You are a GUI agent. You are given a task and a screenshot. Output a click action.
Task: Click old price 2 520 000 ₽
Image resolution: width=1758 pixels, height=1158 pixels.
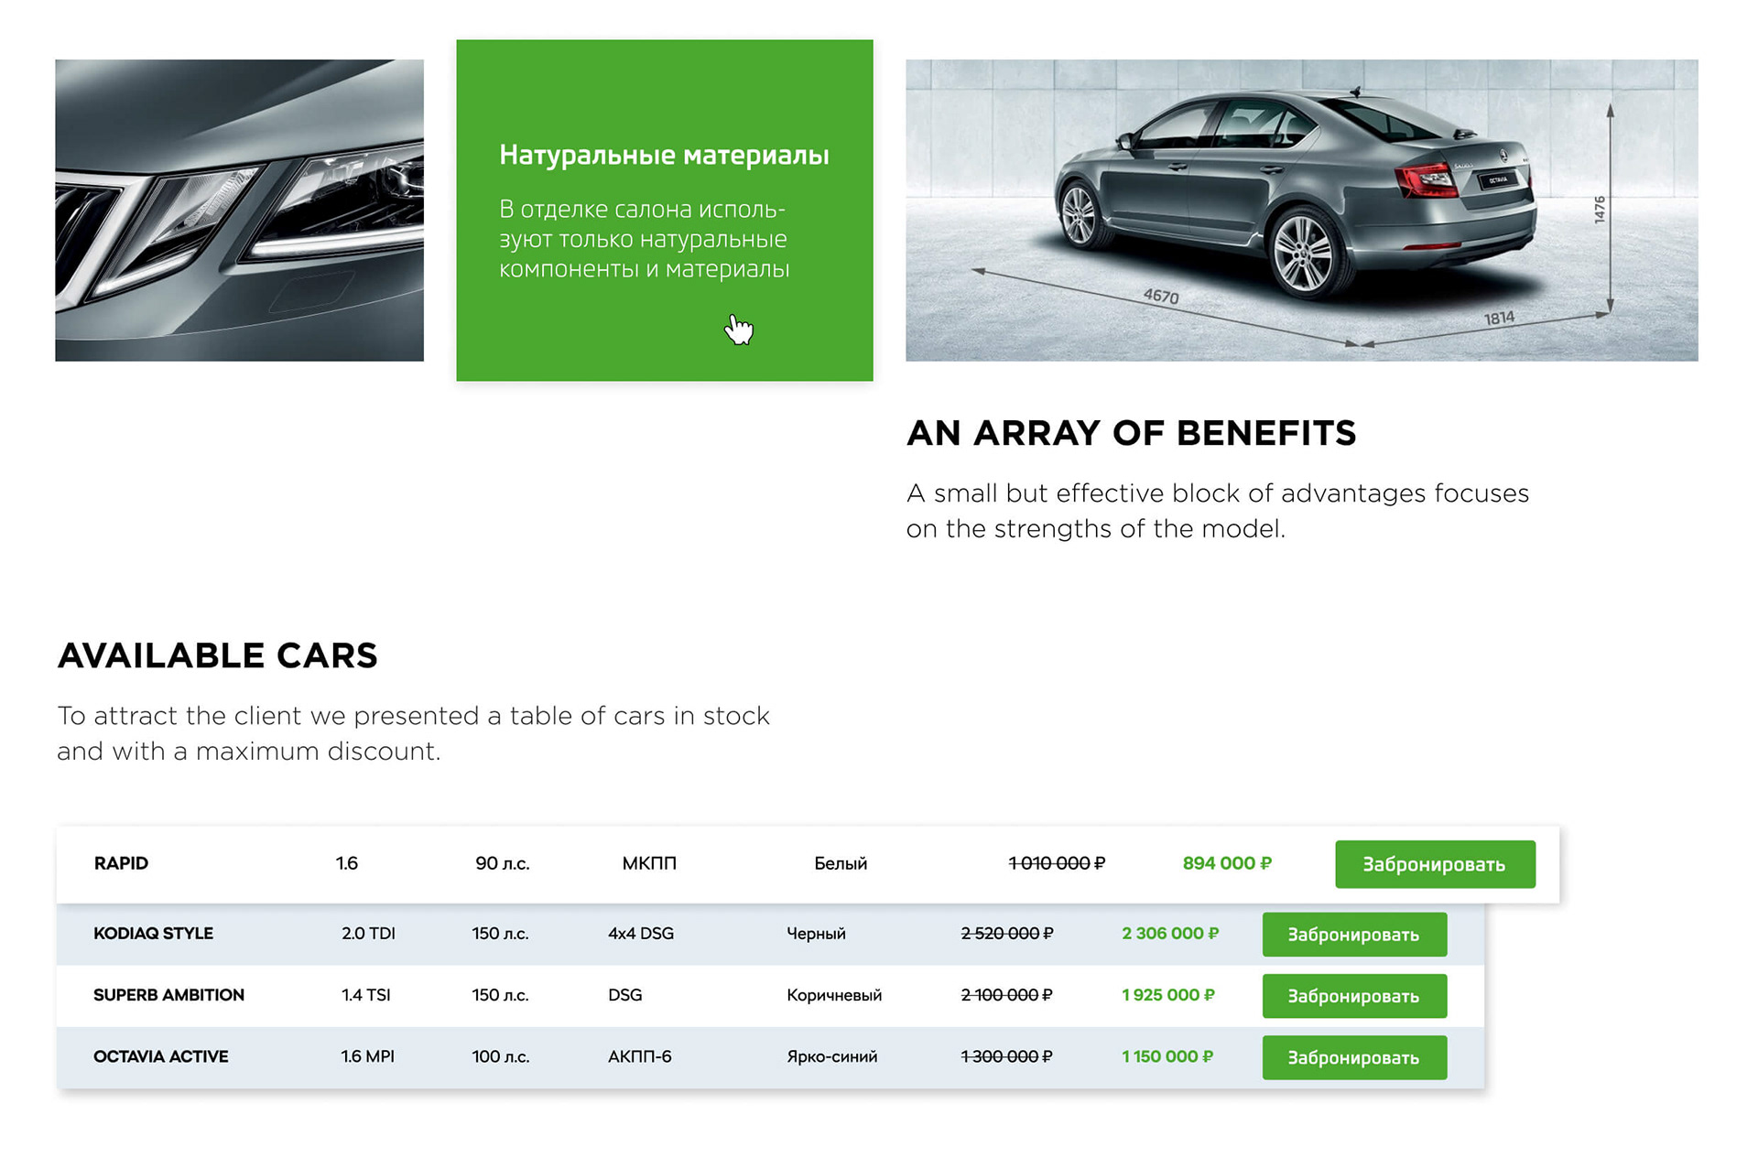[1007, 934]
